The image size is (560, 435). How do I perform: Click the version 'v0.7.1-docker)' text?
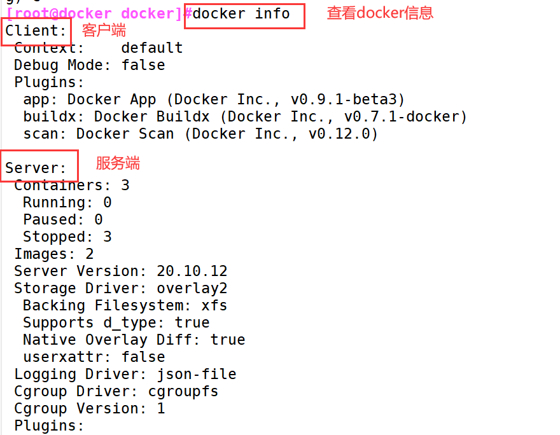pyautogui.click(x=406, y=116)
